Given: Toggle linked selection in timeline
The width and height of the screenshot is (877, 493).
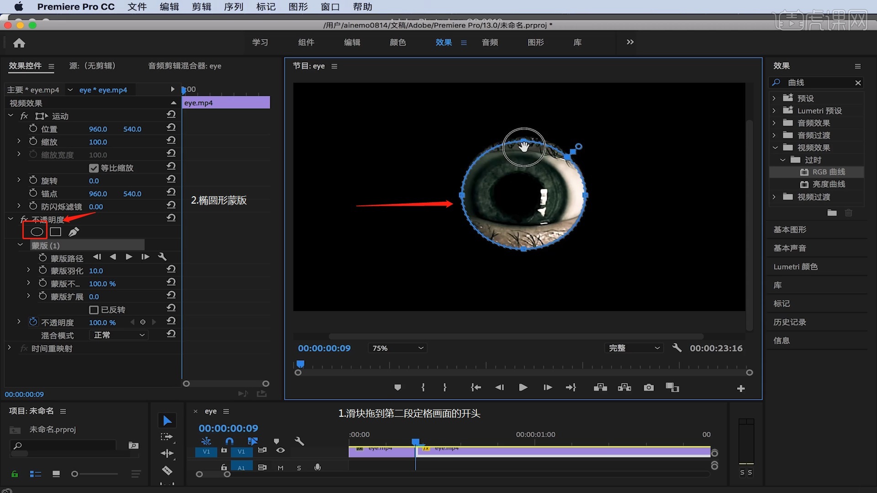Looking at the screenshot, I should tap(253, 441).
